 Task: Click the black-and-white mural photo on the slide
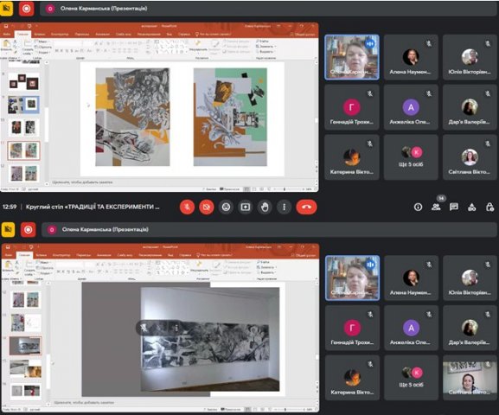210,339
